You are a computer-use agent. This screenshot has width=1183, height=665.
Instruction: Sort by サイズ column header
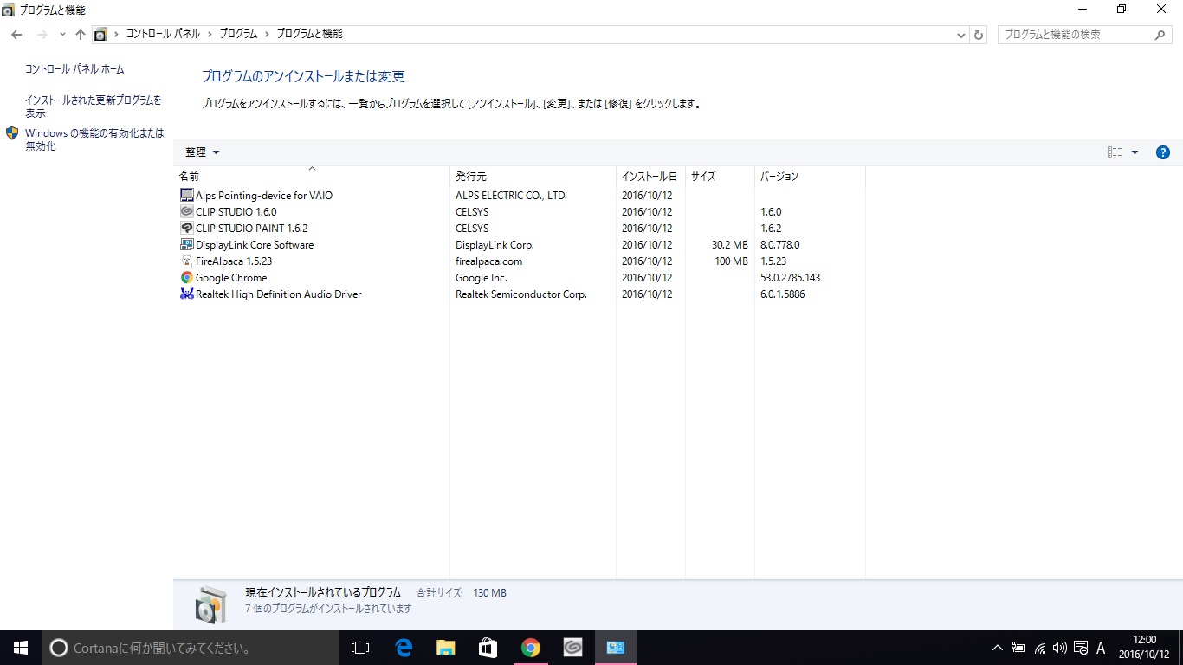tap(720, 177)
